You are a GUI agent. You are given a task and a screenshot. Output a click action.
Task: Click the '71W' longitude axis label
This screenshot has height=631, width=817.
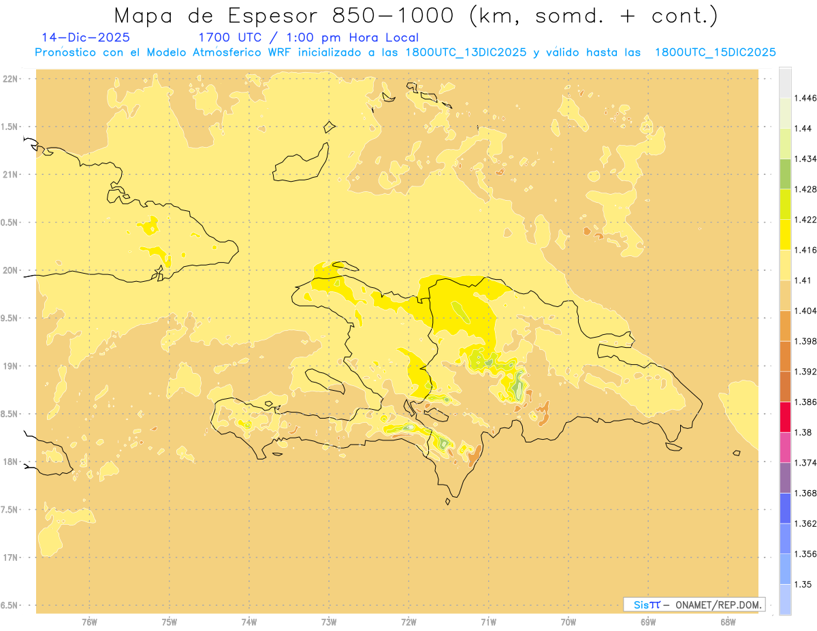(488, 623)
